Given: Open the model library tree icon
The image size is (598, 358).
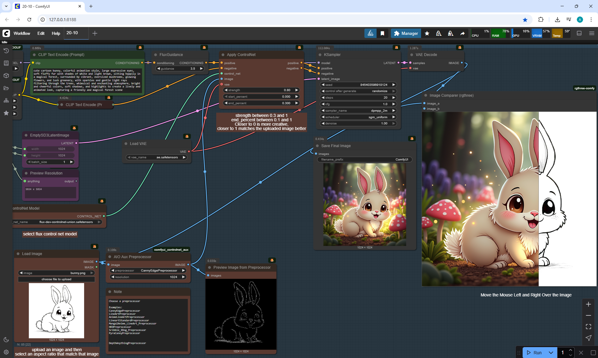Looking at the screenshot, I should point(6,100).
